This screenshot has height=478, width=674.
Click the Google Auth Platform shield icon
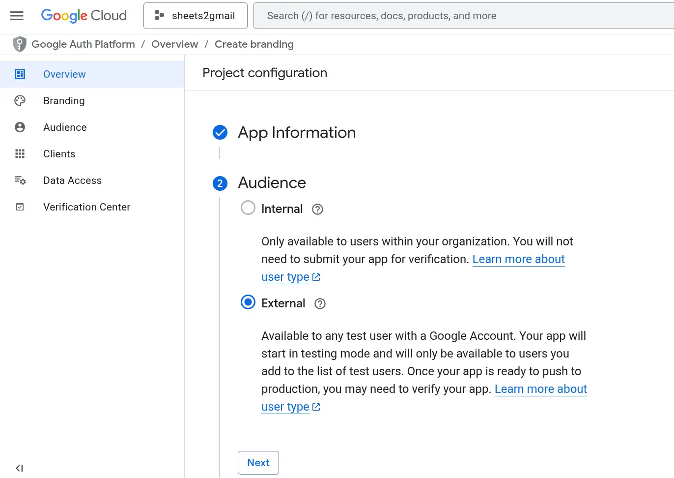point(20,44)
